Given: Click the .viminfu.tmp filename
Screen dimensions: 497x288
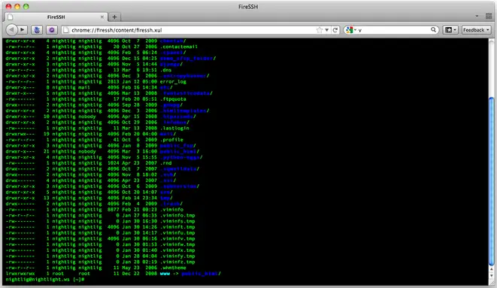Looking at the screenshot, I should (x=177, y=232).
